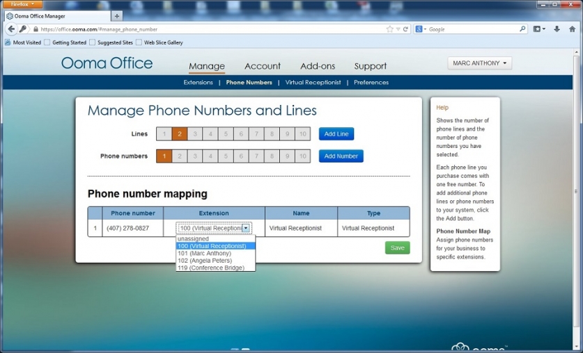Click the Google search engine icon
The image size is (583, 353).
pos(419,29)
